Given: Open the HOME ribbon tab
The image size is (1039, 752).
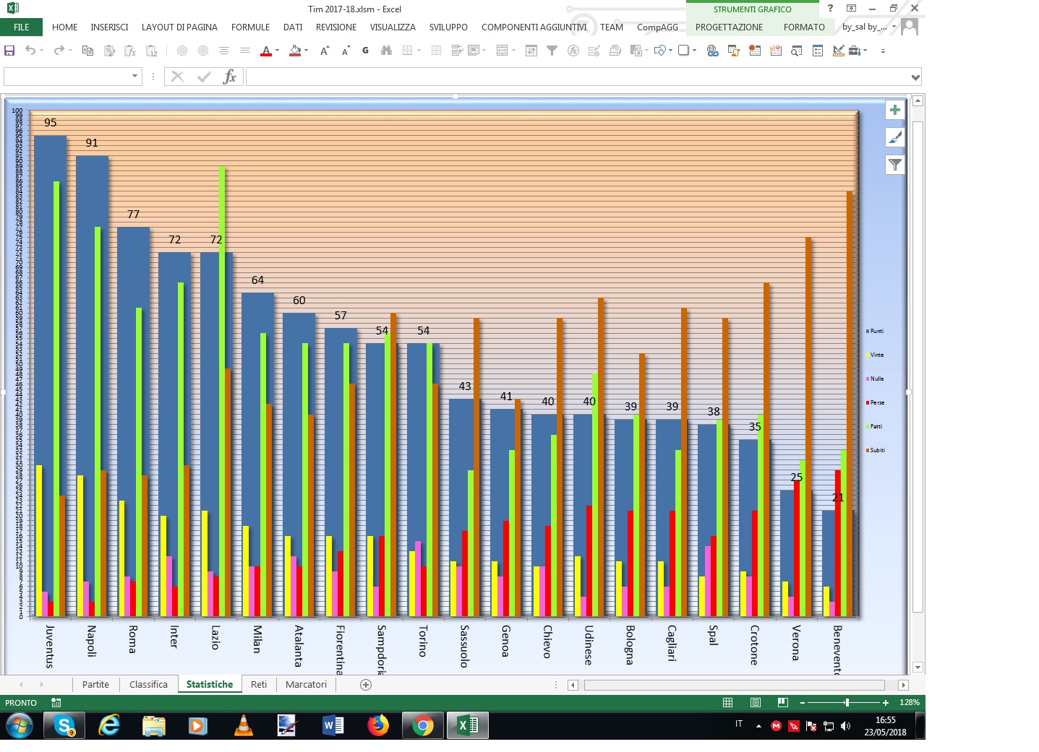Looking at the screenshot, I should click(64, 27).
